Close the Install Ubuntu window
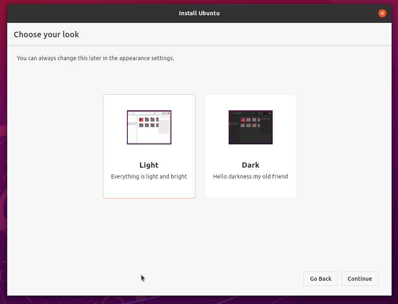Viewport: 398px width, 304px height. (382, 13)
